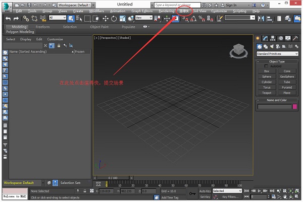The image size is (303, 202).
Task: Click the GeoSphere button
Action: (x=287, y=77)
